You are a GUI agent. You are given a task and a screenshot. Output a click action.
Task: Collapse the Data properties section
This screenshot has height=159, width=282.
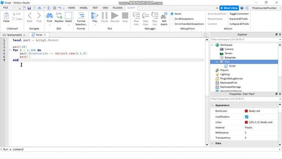point(212,143)
